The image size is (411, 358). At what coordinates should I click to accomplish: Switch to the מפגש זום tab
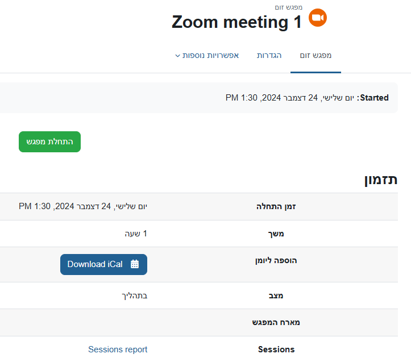[315, 55]
